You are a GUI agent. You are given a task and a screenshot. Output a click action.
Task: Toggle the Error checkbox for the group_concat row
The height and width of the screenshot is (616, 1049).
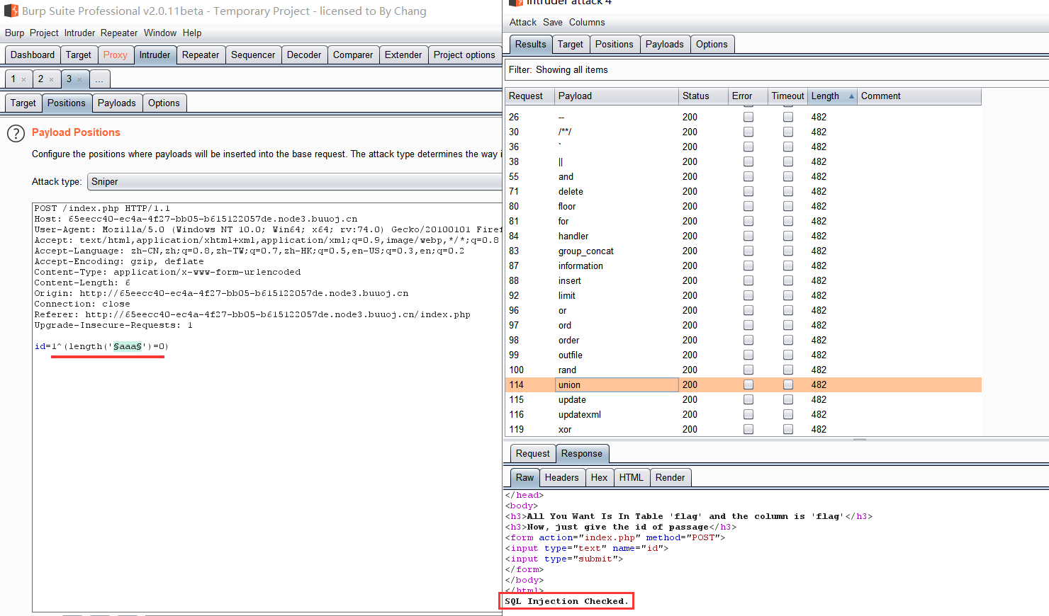pos(748,251)
